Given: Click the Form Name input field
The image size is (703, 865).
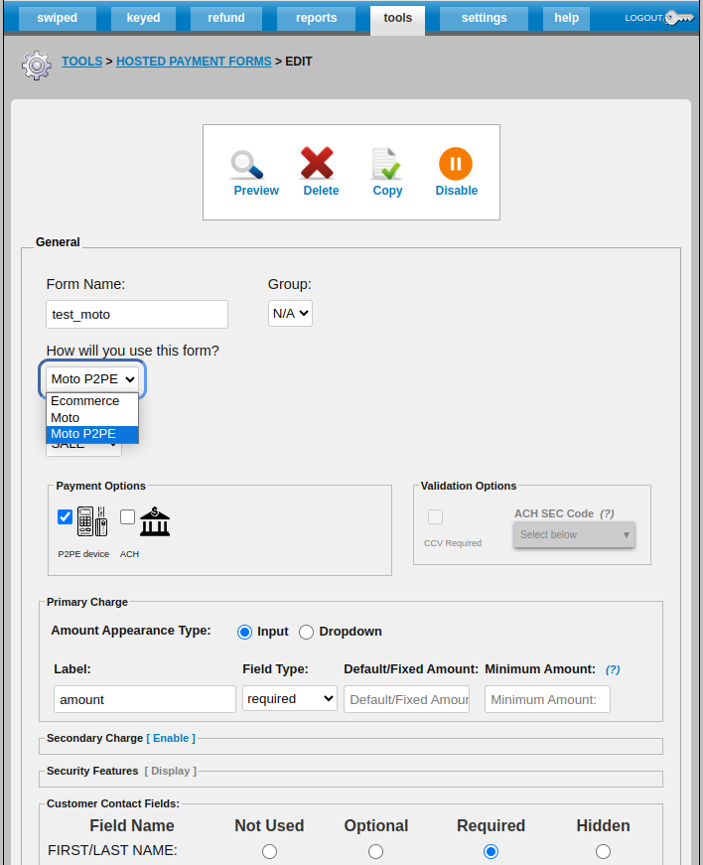Looking at the screenshot, I should [137, 315].
